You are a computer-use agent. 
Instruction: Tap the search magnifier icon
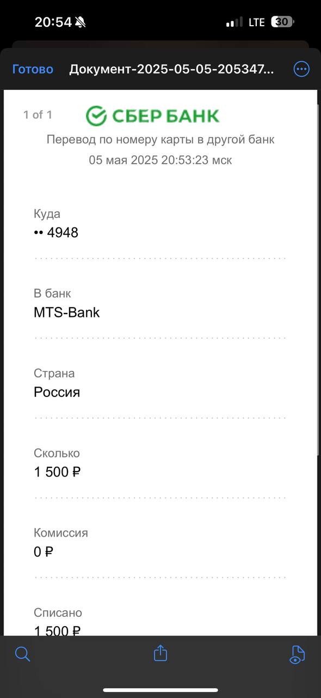[x=22, y=654]
